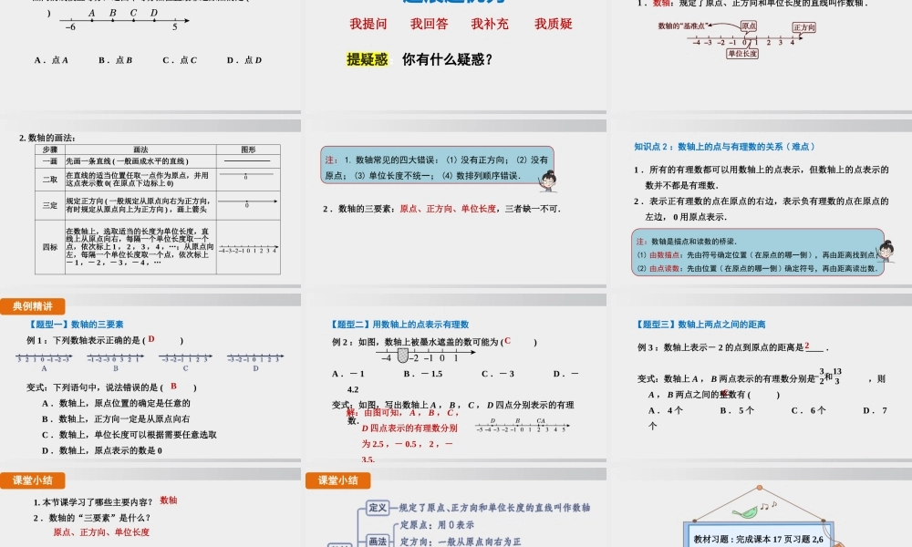Click the heading 【题型三】数轴上两点之间的距离
912x547 pixels.
700,325
